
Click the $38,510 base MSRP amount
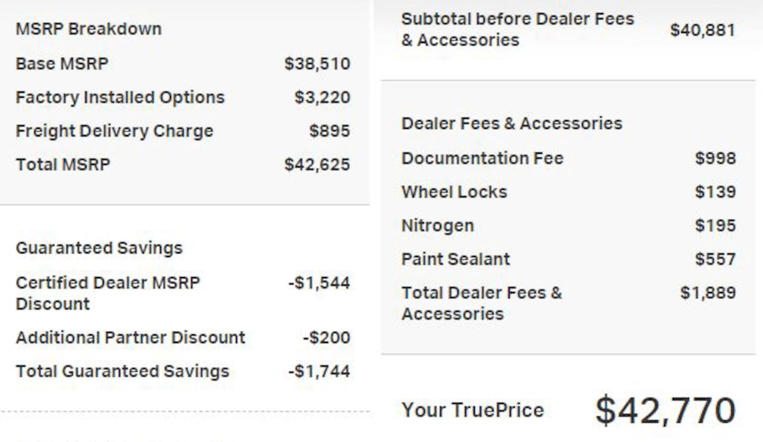pos(317,64)
